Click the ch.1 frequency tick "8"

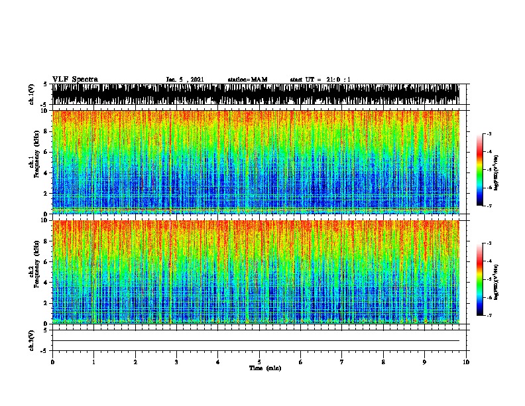(46, 131)
